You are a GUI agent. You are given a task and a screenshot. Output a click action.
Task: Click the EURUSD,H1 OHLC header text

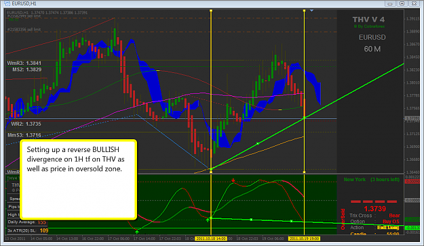click(x=47, y=13)
